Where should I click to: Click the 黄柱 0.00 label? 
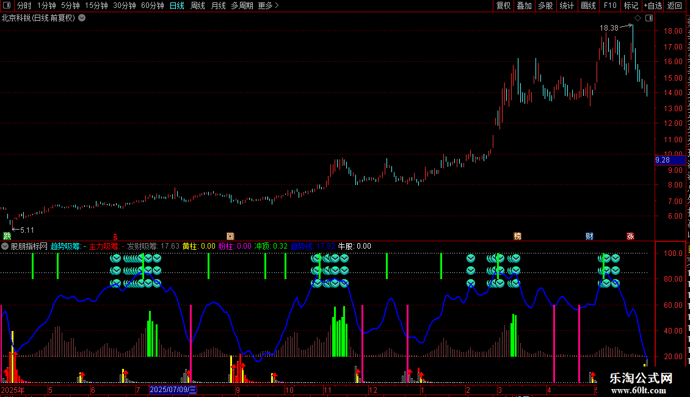[199, 247]
